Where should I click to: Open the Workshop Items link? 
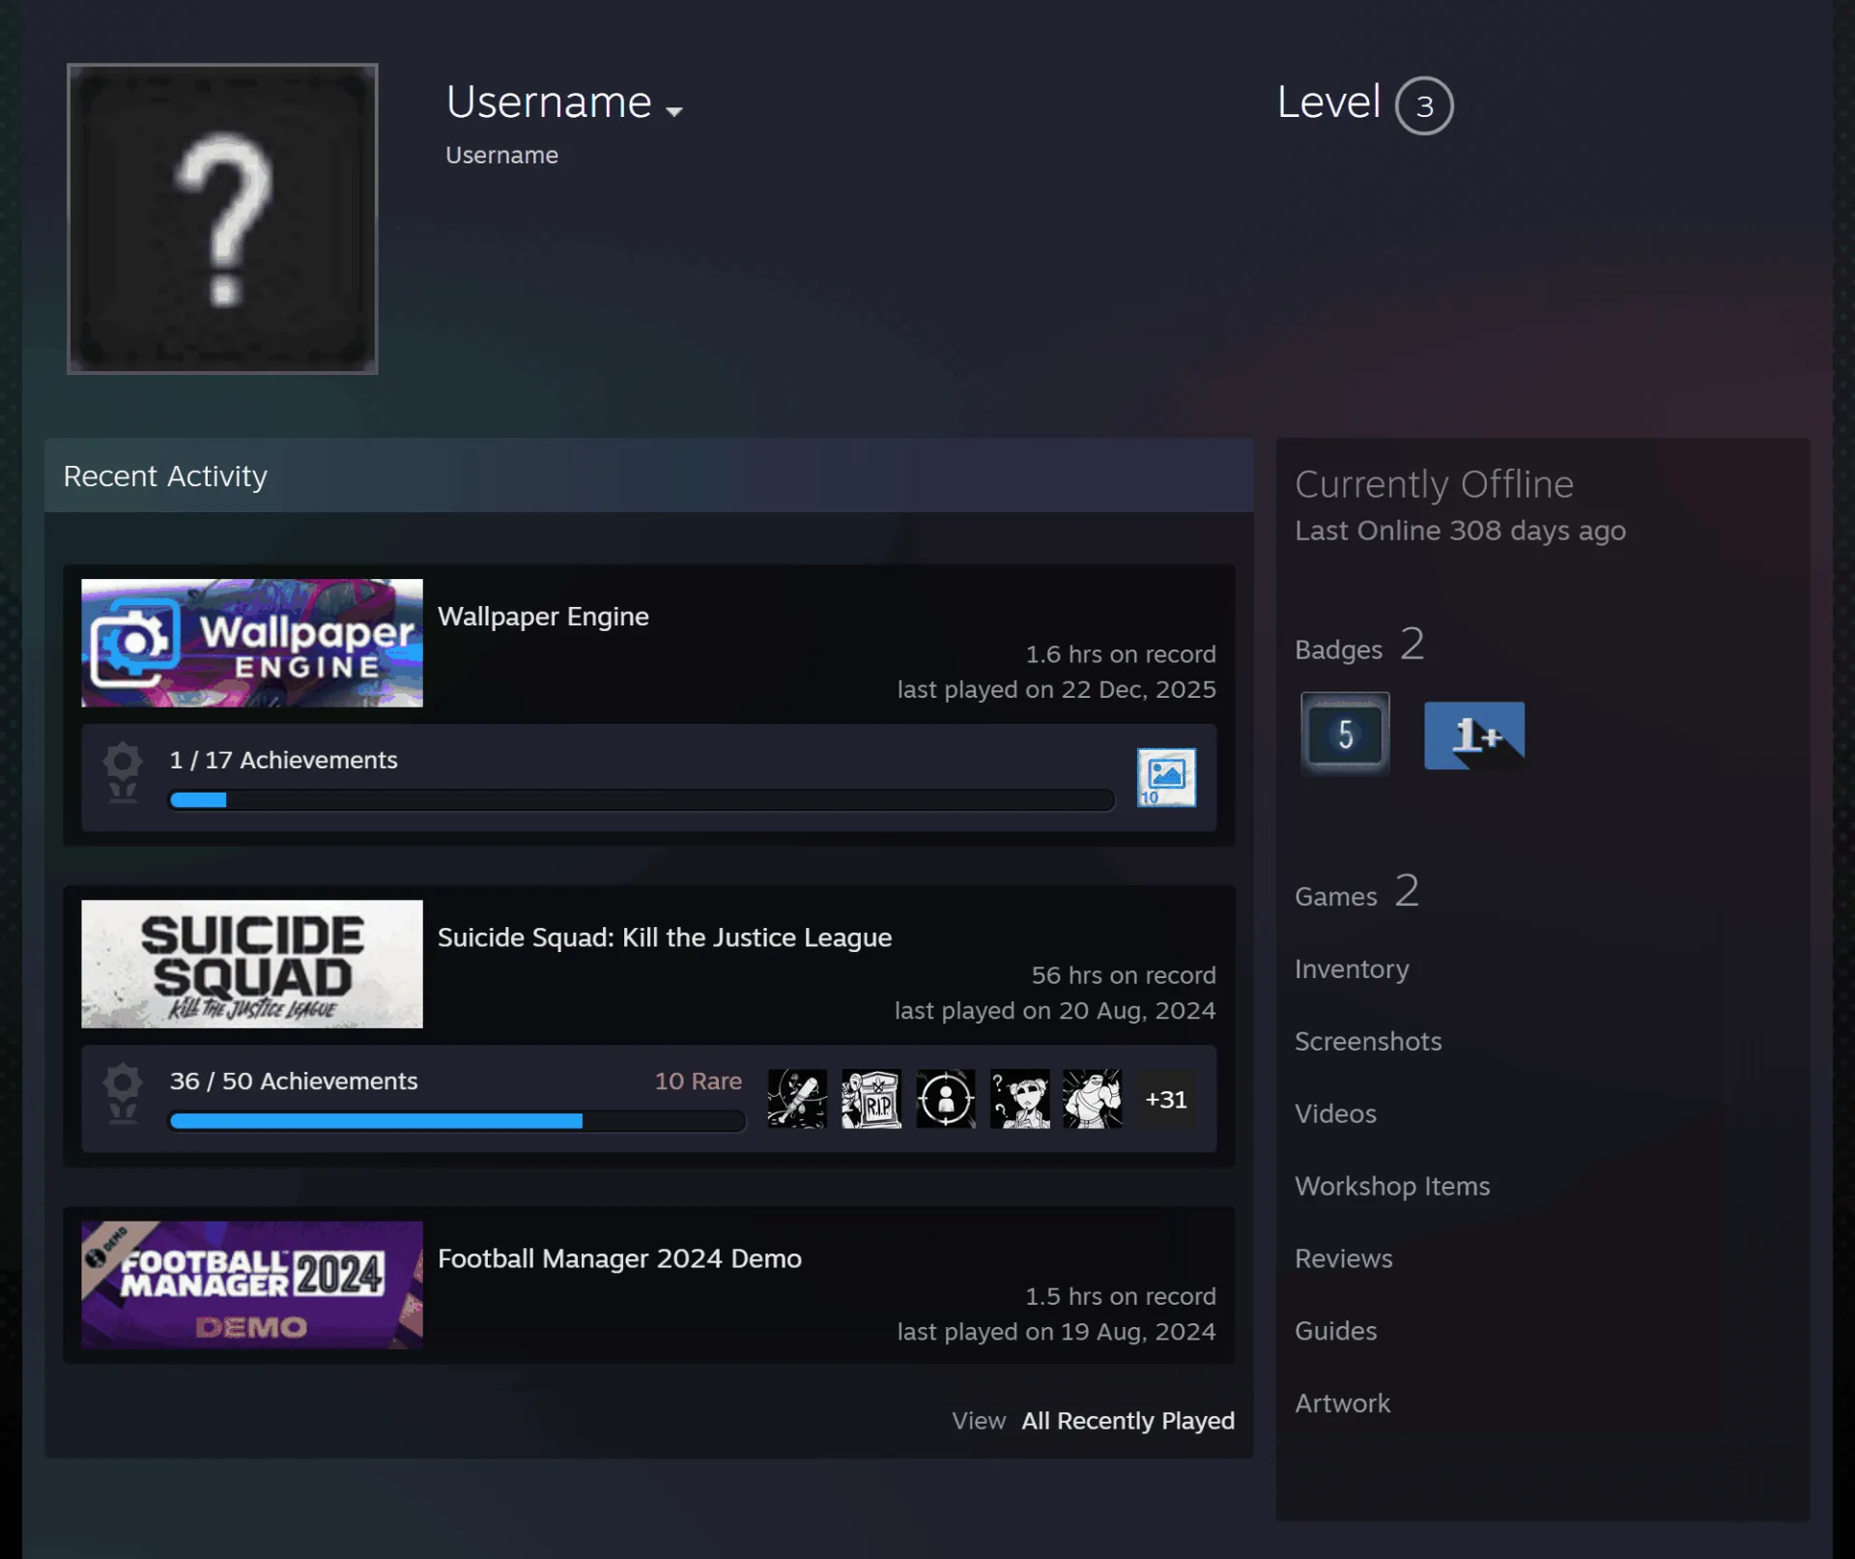pyautogui.click(x=1392, y=1186)
